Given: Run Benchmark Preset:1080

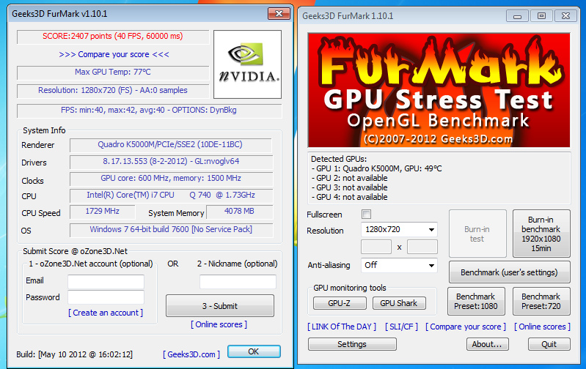Looking at the screenshot, I should (x=476, y=302).
